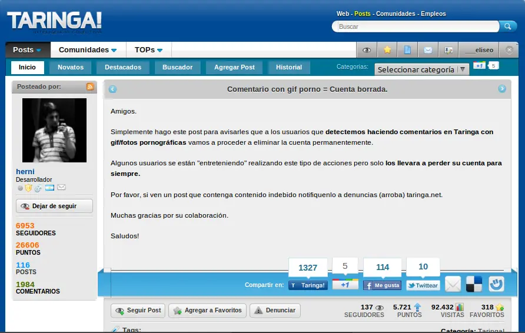The width and height of the screenshot is (525, 333).
Task: Open herni's profile name link
Action: click(25, 172)
